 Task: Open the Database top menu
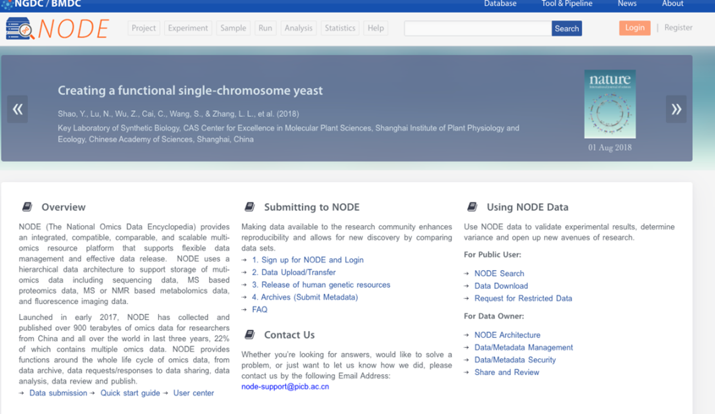pyautogui.click(x=500, y=4)
